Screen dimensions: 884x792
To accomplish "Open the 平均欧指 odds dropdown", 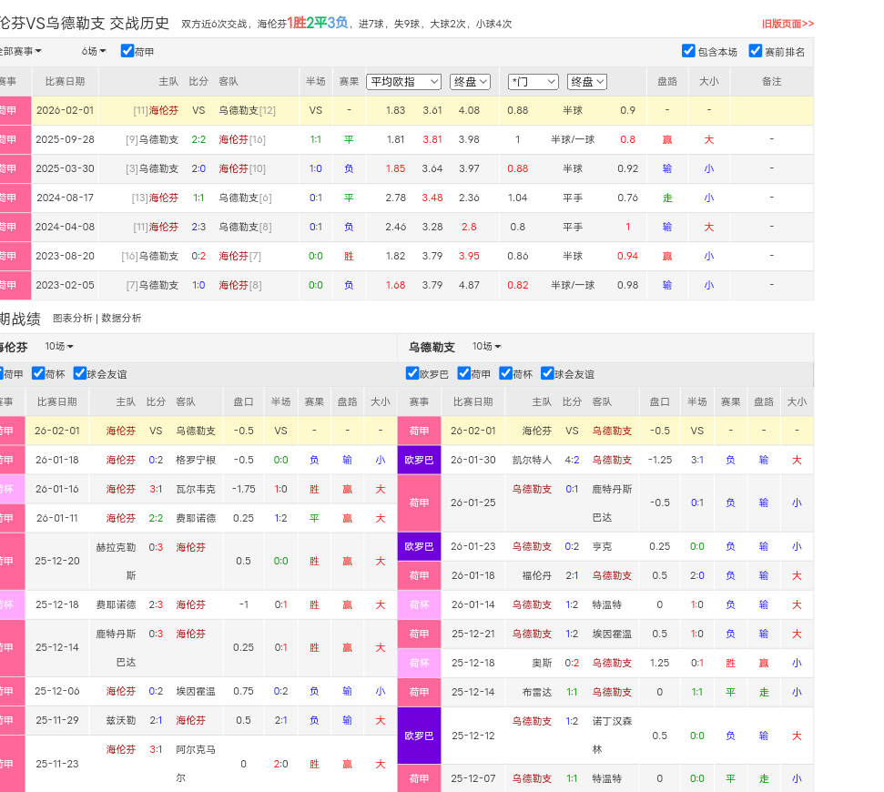I will [403, 82].
